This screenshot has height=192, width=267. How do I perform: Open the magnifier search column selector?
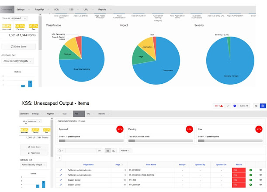pos(61,151)
